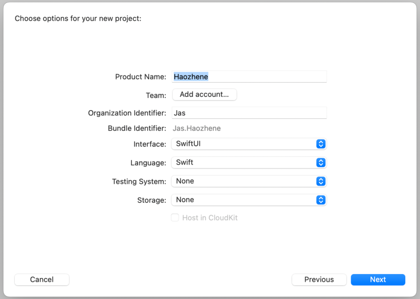Viewport: 420px width, 299px height.
Task: Cancel the new project dialog
Action: (42, 280)
